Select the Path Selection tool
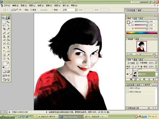Viewport: 159px width, 119px height. [4, 47]
